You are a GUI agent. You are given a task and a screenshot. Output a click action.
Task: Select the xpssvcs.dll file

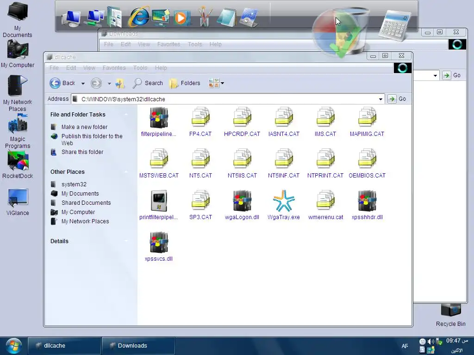(159, 247)
